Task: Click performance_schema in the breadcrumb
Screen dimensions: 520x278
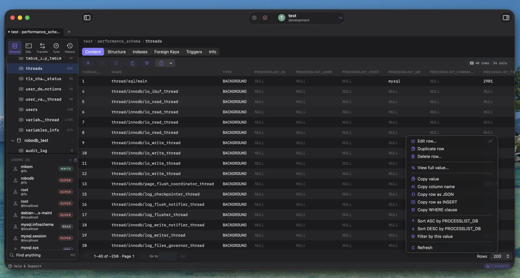Action: click(x=119, y=41)
